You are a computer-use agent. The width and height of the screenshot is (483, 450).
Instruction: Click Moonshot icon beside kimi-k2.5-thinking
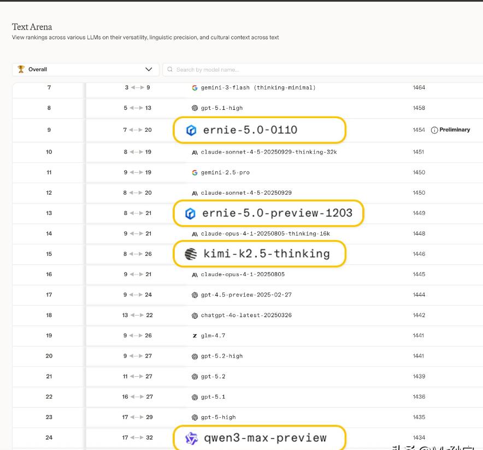click(191, 254)
